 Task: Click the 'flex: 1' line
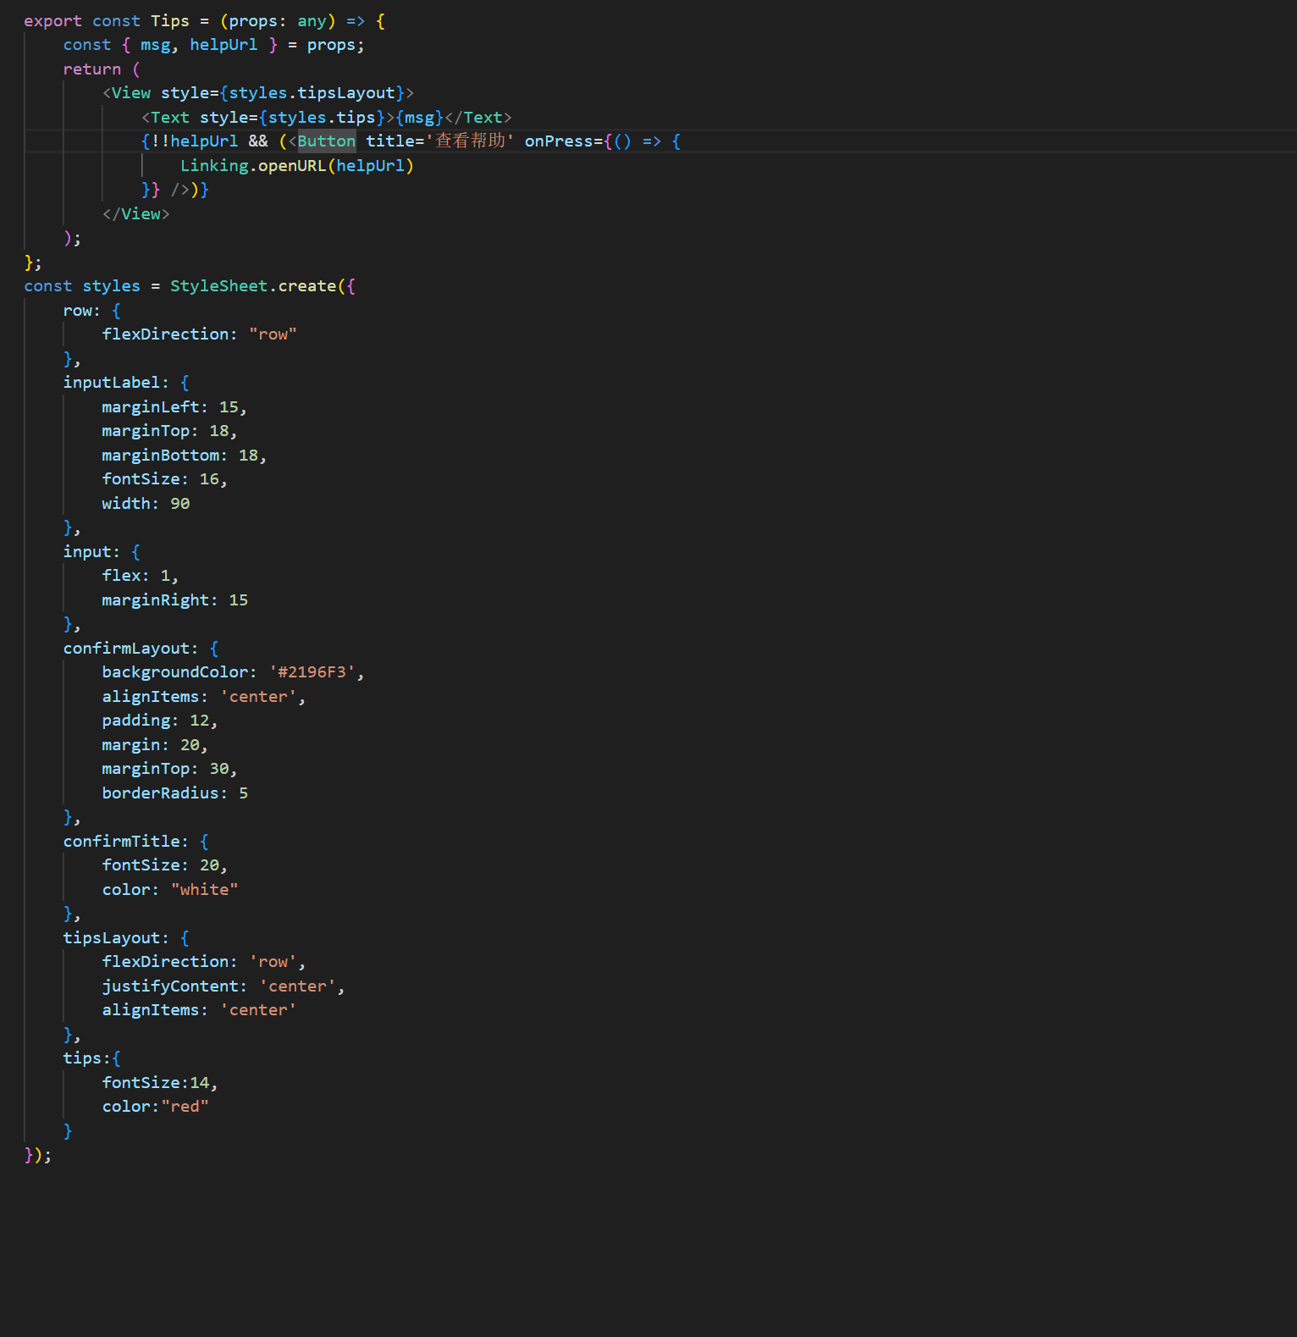pyautogui.click(x=141, y=575)
